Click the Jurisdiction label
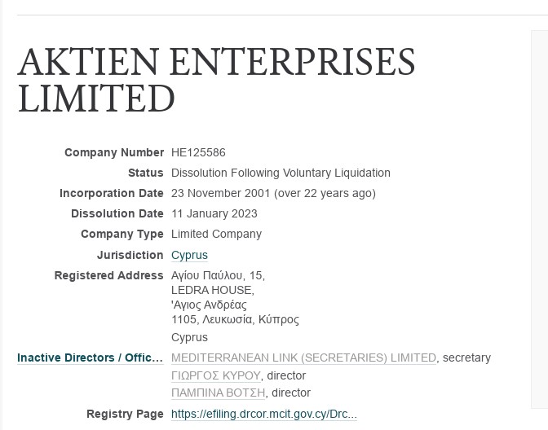This screenshot has height=430, width=548. (130, 255)
